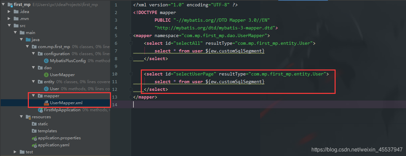Click the UserMapper interface icon in dao

pos(46,75)
